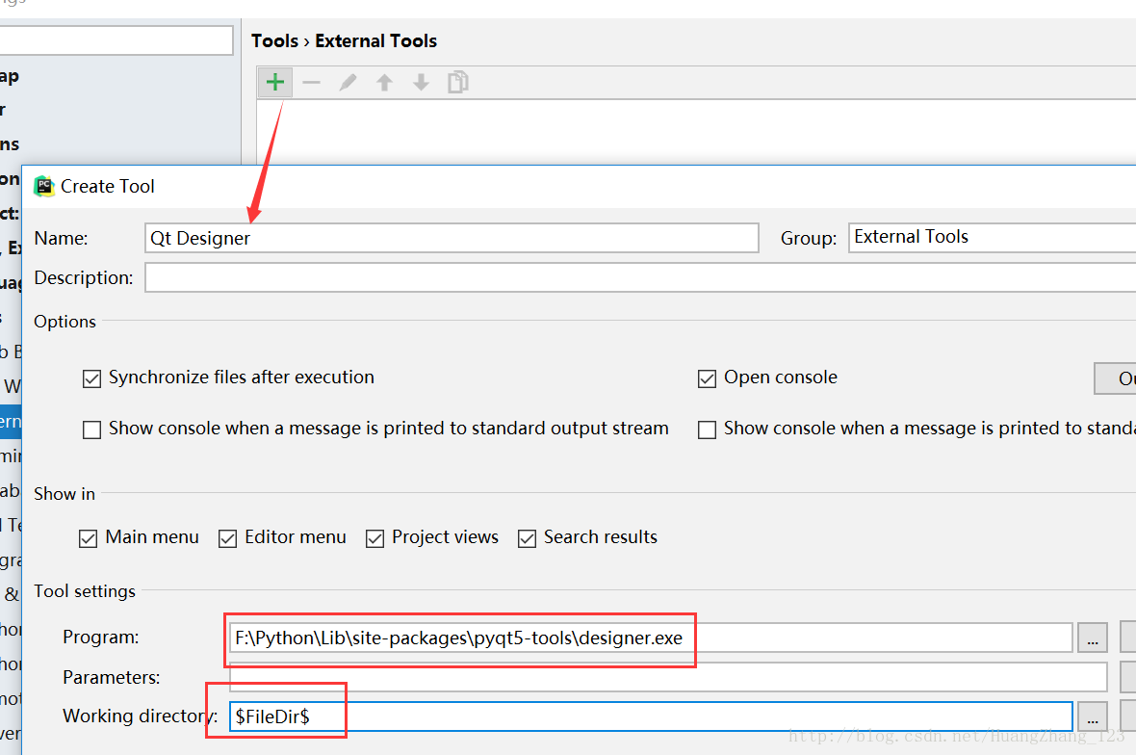
Task: Toggle the Project views checkbox
Action: tap(375, 538)
